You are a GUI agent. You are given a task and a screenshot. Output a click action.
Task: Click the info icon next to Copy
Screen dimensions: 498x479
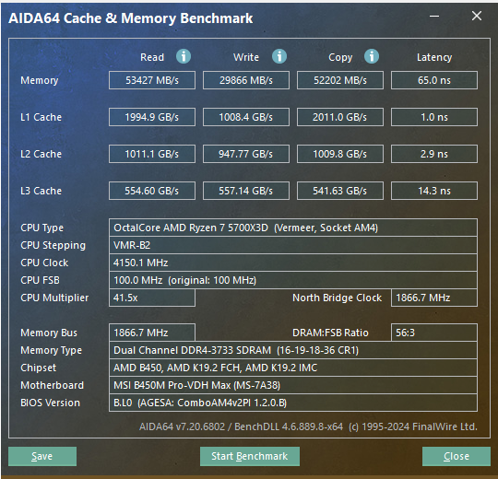pos(372,57)
